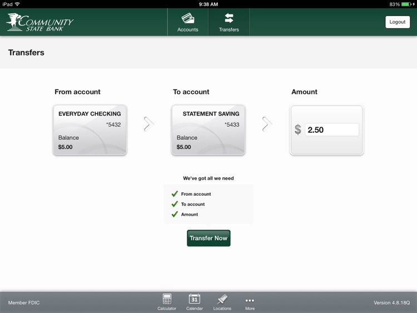Click the Transfers page heading
This screenshot has width=417, height=313.
pyautogui.click(x=26, y=52)
